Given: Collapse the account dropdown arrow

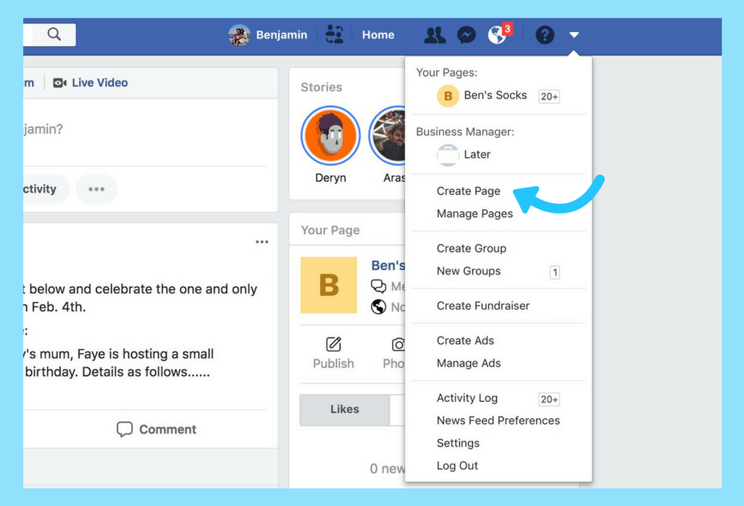Looking at the screenshot, I should pyautogui.click(x=574, y=35).
